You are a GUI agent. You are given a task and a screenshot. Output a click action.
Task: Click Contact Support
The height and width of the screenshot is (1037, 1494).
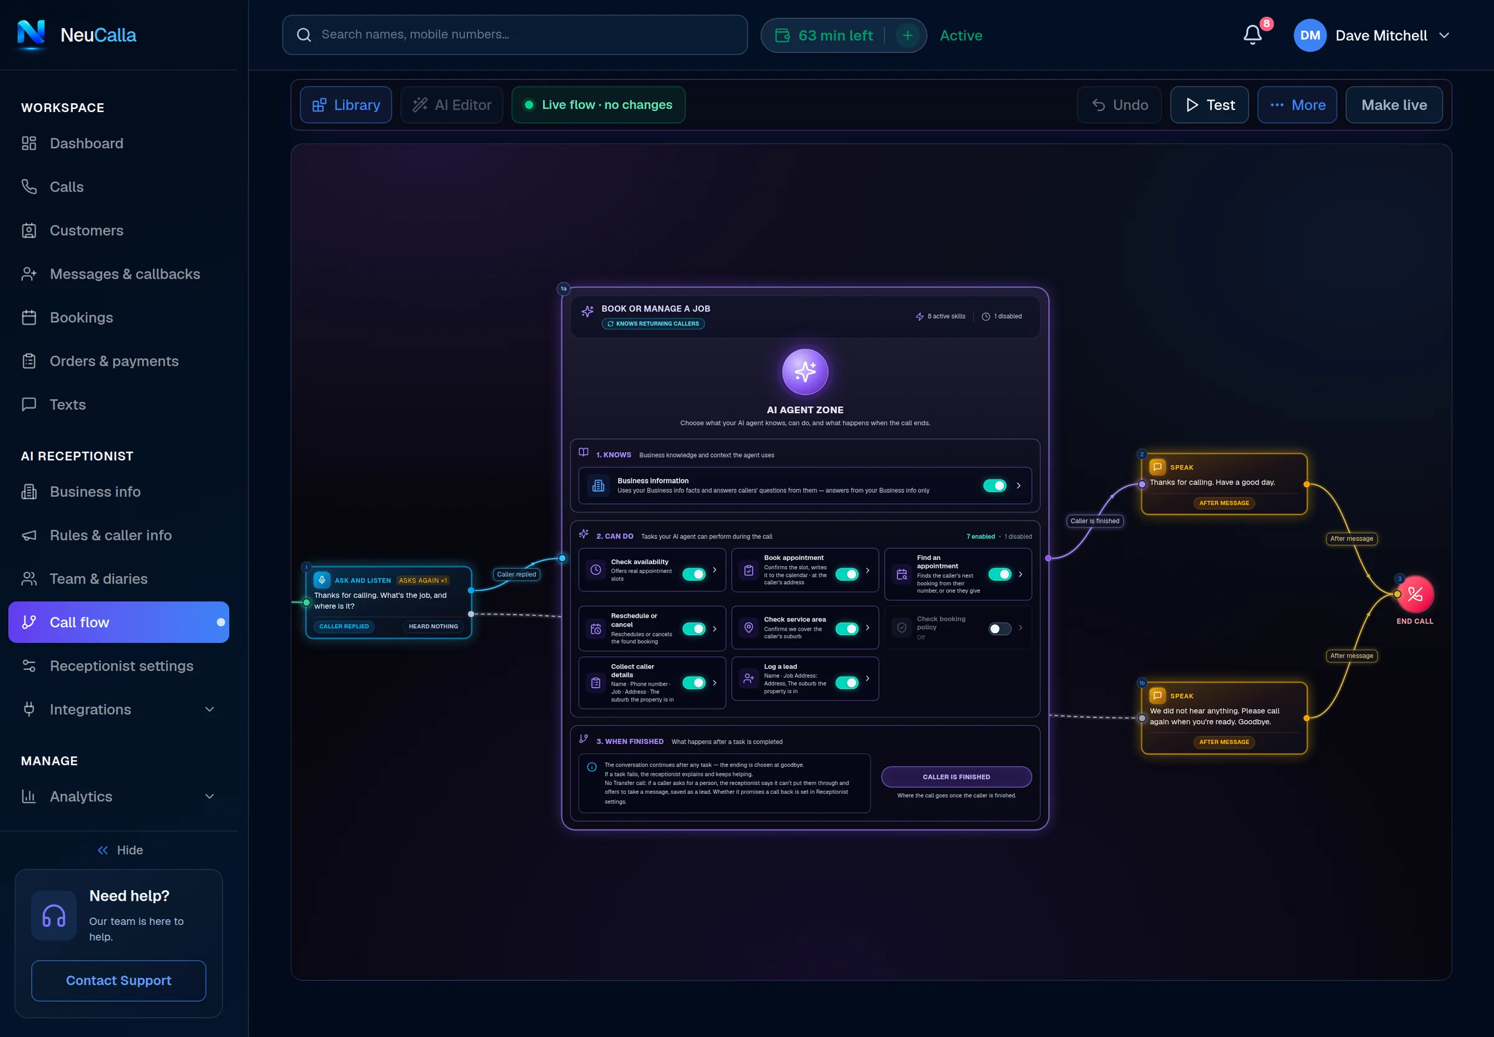(119, 980)
